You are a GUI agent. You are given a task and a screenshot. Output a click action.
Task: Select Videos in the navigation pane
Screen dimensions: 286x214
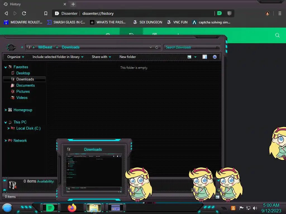(x=22, y=98)
